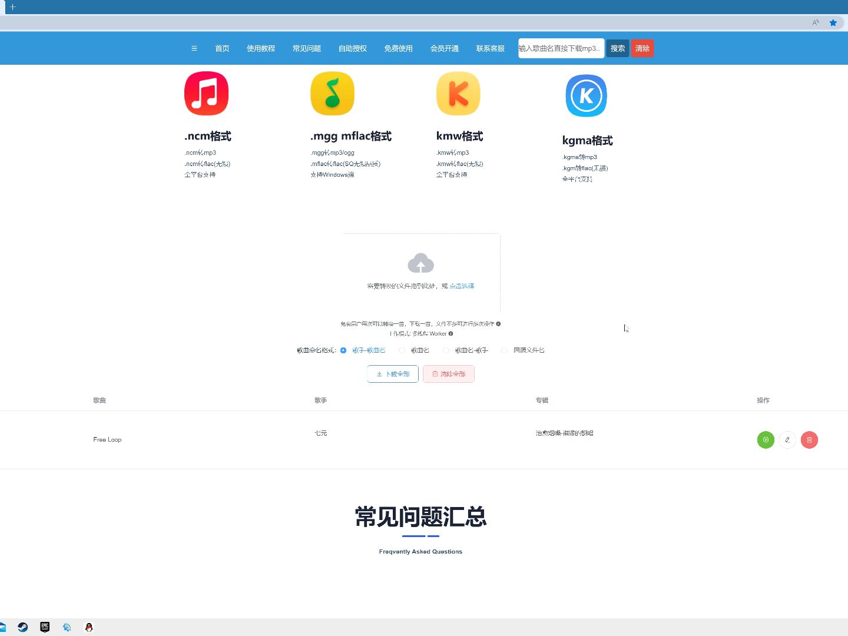
Task: Click the .ncm转mp3 description line
Action: [x=200, y=153]
